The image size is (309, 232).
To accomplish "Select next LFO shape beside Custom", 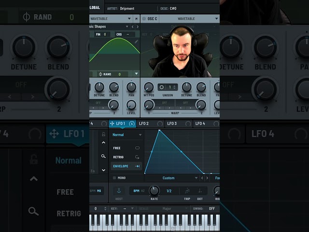I will click(207, 178).
